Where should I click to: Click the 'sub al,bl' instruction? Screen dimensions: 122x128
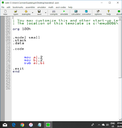pos(34,63)
